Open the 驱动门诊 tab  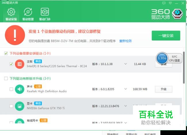tap(45, 14)
